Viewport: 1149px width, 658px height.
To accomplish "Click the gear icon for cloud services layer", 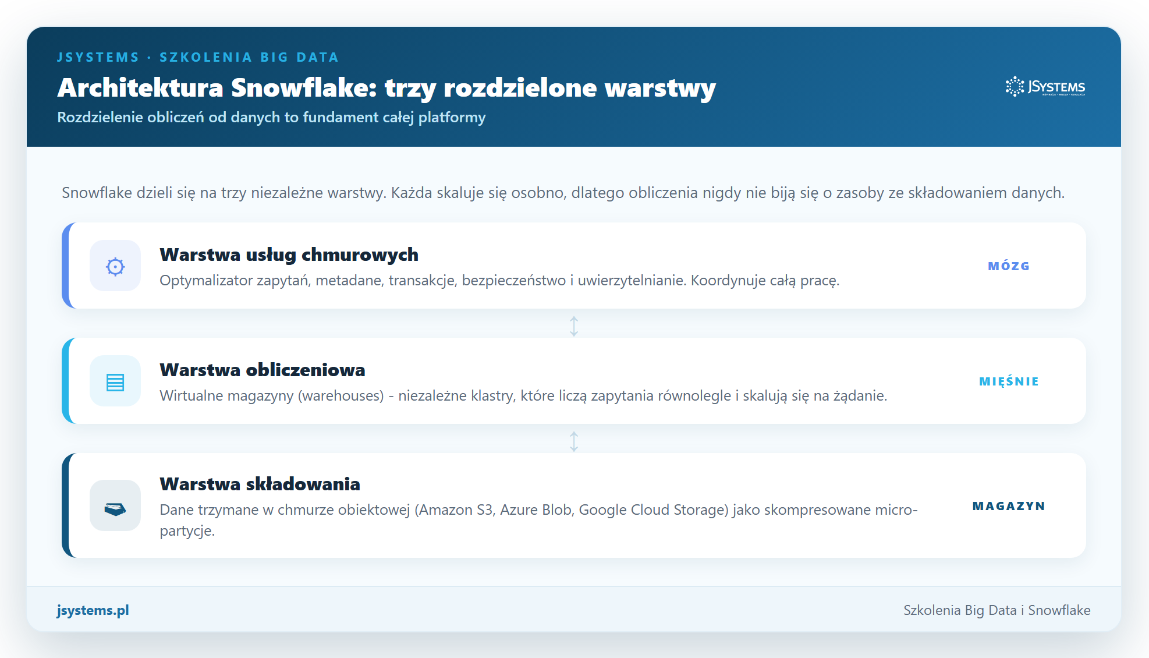I will [x=115, y=266].
